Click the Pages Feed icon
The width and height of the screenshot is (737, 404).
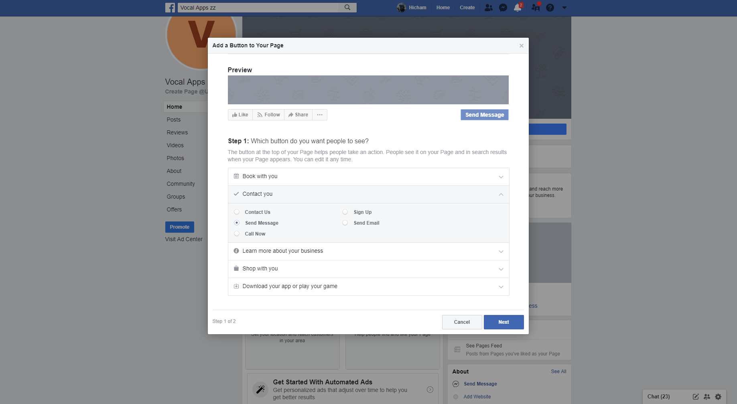457,349
